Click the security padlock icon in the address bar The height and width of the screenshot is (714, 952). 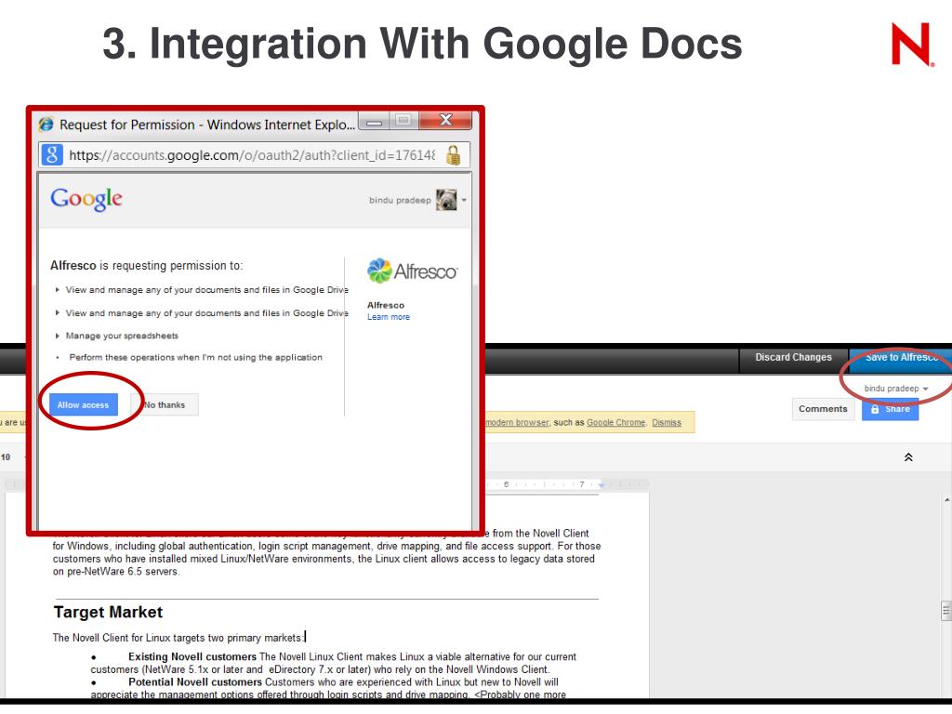pos(453,155)
